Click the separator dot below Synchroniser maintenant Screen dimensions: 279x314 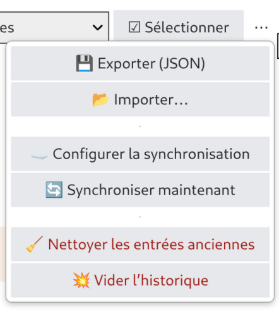(x=140, y=217)
